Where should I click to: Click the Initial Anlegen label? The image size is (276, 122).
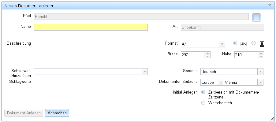(185, 92)
